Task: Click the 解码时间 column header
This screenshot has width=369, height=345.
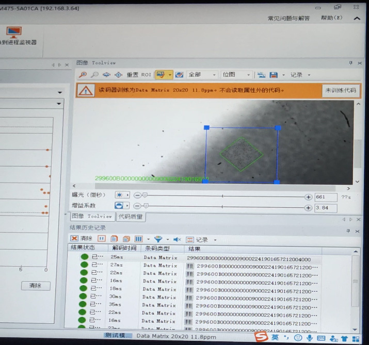Action: pyautogui.click(x=124, y=248)
